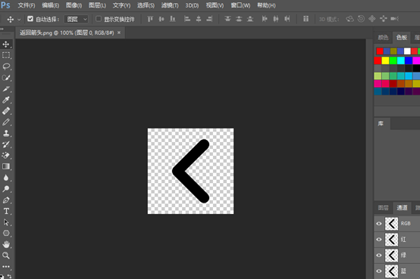Open the 编辑(E) menu
The height and width of the screenshot is (279, 420).
pos(50,5)
